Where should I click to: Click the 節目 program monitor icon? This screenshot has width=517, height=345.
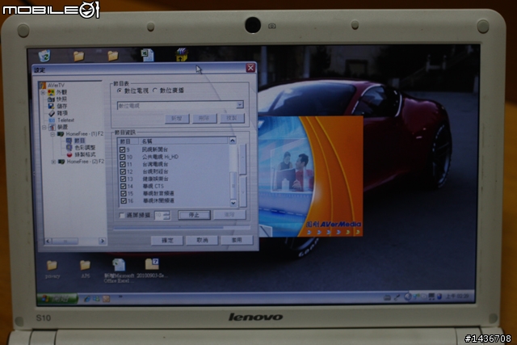pyautogui.click(x=69, y=141)
